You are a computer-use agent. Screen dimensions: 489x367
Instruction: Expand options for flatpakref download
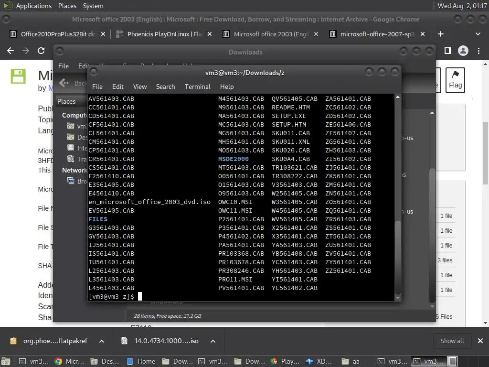coord(102,341)
